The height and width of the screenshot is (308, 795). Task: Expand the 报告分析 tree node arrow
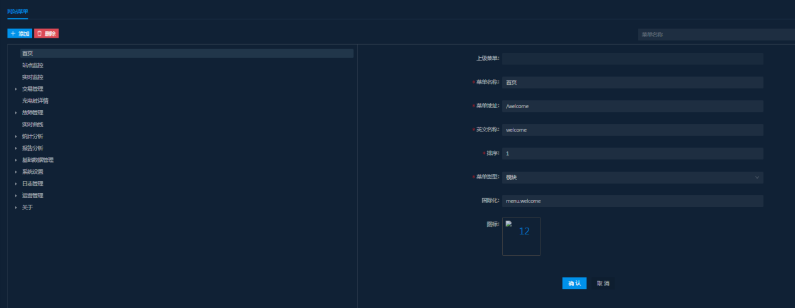16,148
